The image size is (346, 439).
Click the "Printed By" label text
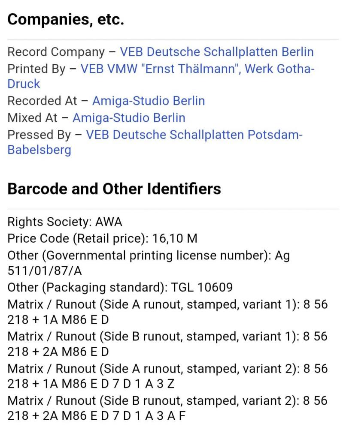click(36, 68)
